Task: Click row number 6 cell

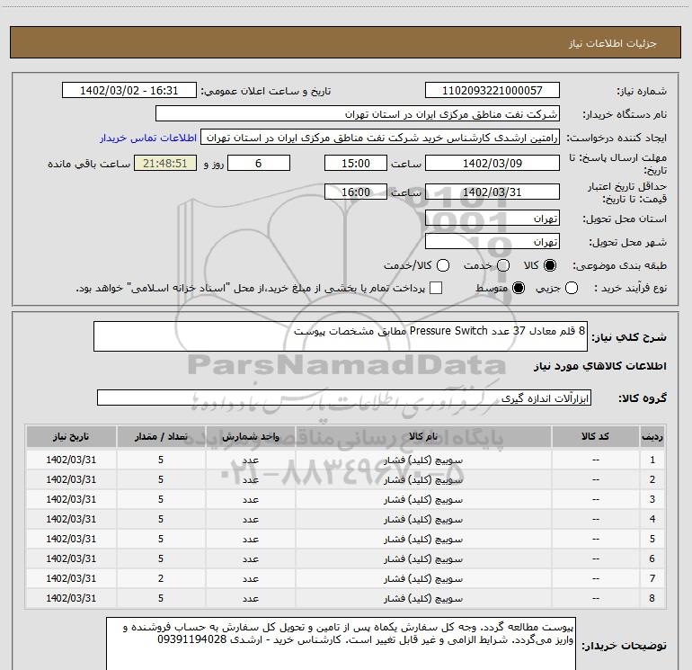Action: tap(652, 558)
